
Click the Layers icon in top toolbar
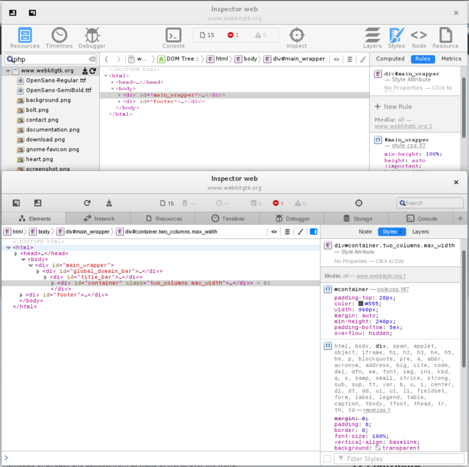[373, 36]
